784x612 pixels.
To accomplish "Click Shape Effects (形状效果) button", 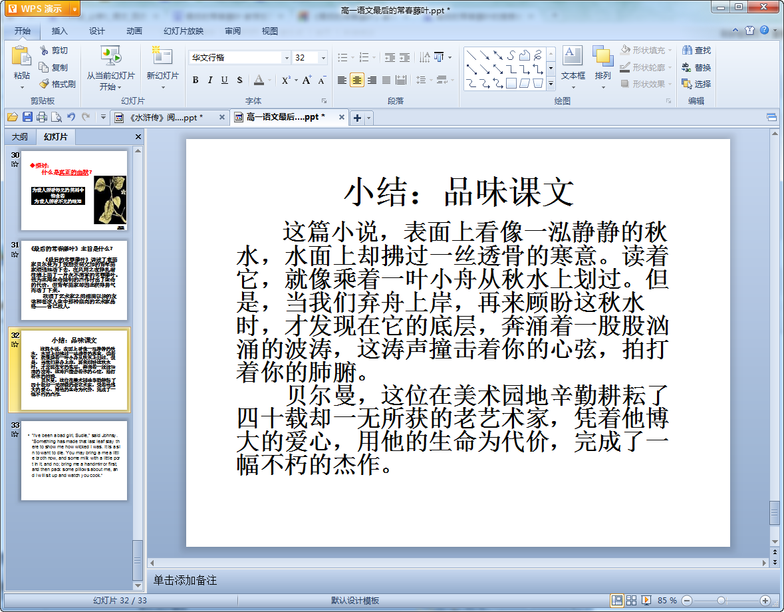I will (x=646, y=84).
